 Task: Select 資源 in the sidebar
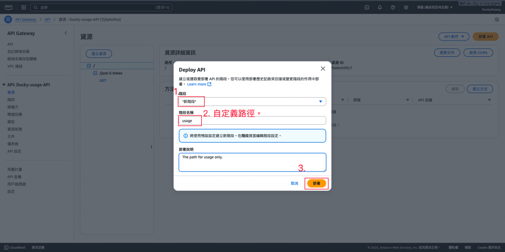click(x=11, y=92)
